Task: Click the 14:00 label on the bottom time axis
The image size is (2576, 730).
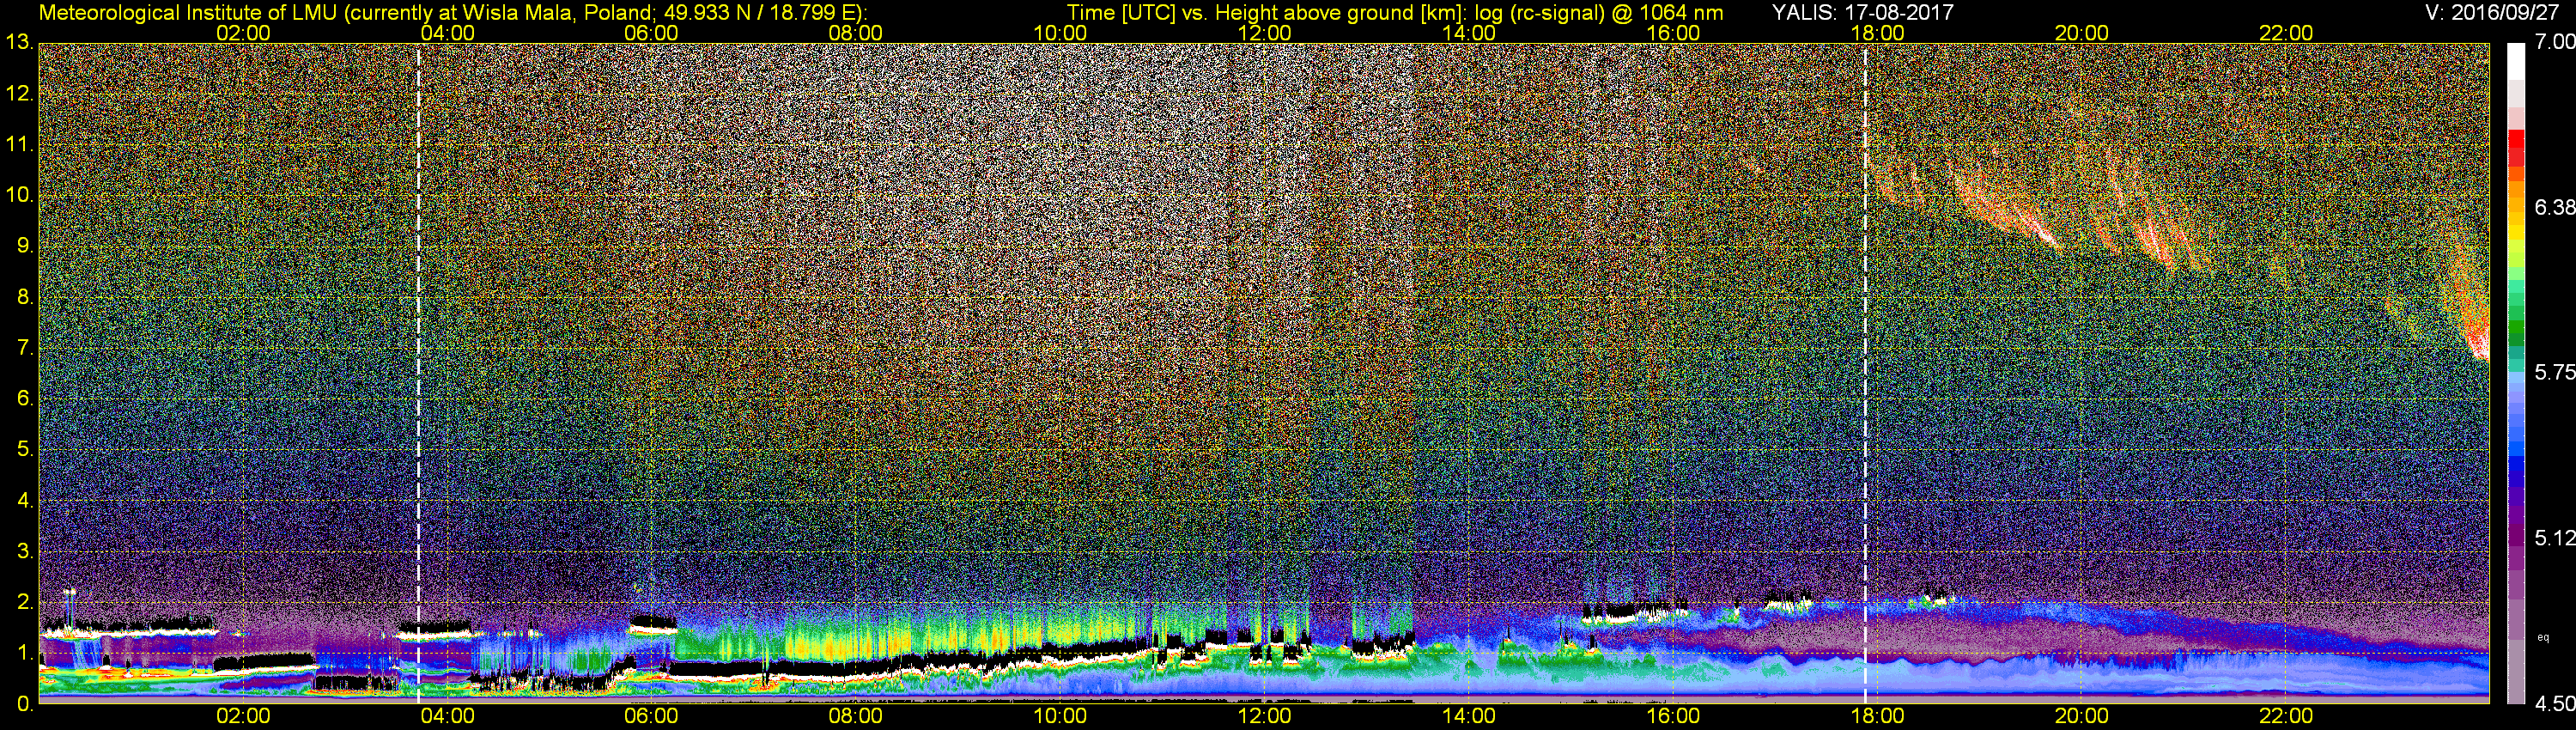Action: tap(1468, 716)
